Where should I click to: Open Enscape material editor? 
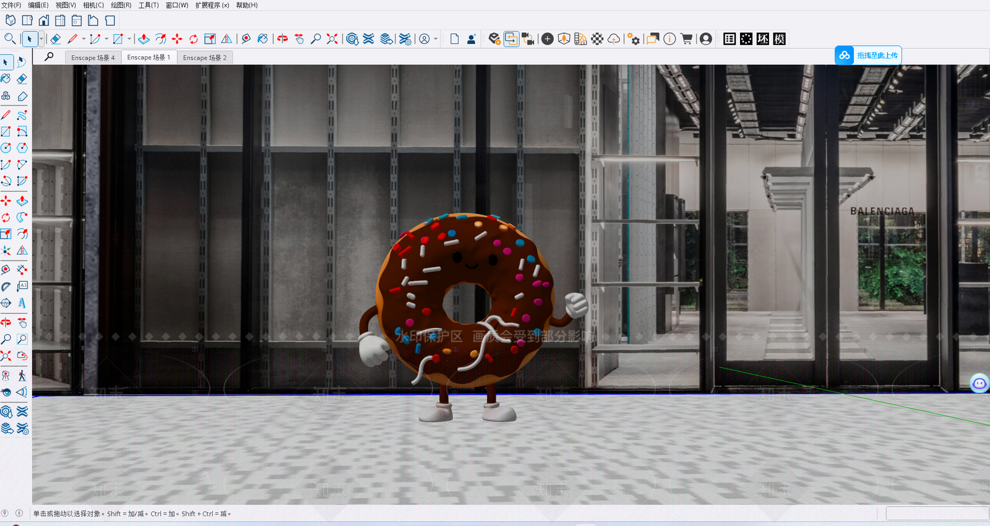point(597,39)
